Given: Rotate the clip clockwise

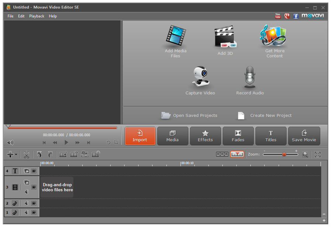Looking at the screenshot, I should (x=50, y=154).
